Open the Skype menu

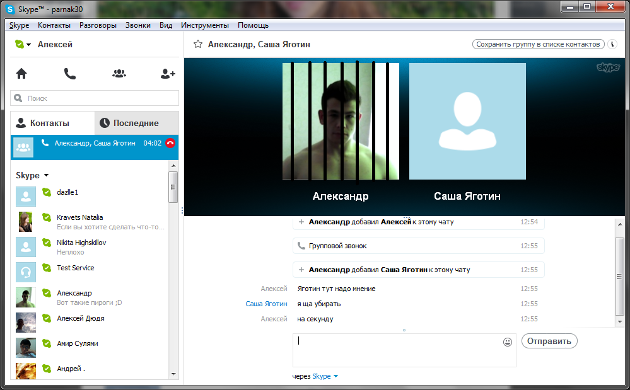(x=20, y=25)
